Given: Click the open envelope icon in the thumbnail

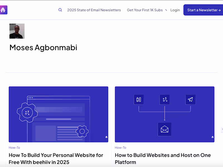Looking at the screenshot, I should pyautogui.click(x=164, y=129).
